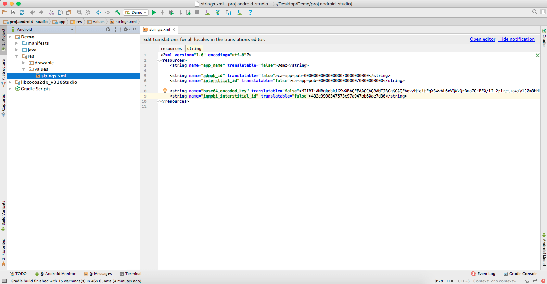Open the SDK Manager download icon

[239, 12]
